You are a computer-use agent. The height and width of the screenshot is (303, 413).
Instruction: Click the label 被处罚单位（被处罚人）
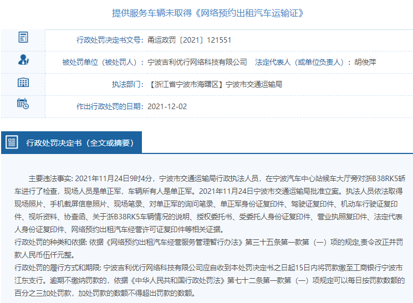[103, 63]
